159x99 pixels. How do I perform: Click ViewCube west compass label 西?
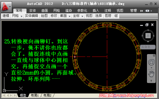(142, 36)
